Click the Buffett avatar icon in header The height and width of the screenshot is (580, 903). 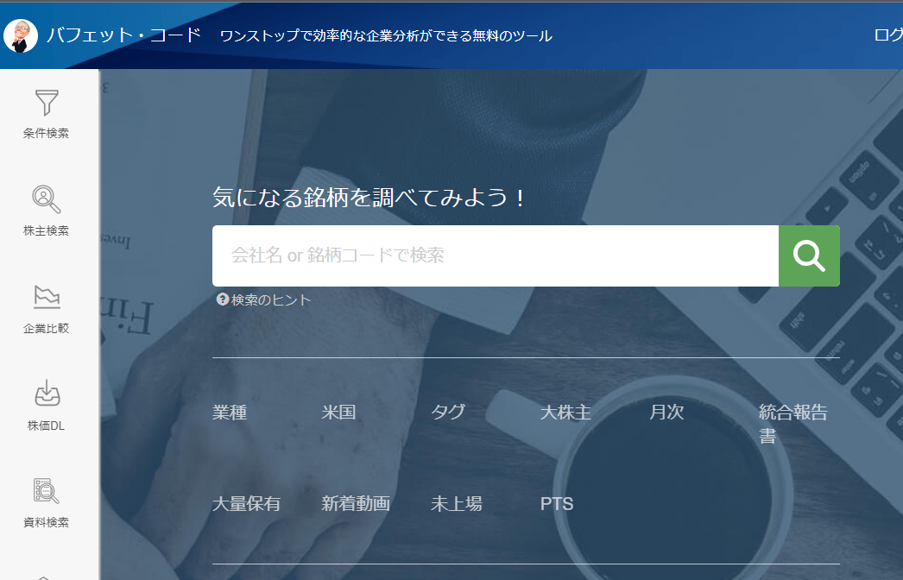tap(21, 35)
